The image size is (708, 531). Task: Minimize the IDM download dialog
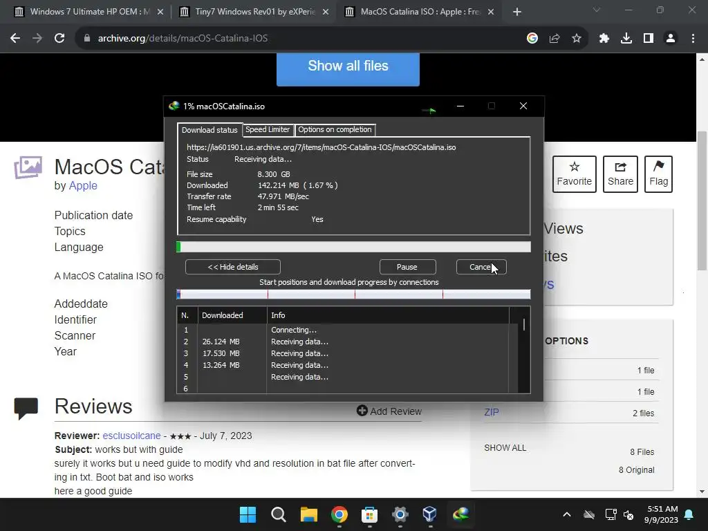click(460, 106)
